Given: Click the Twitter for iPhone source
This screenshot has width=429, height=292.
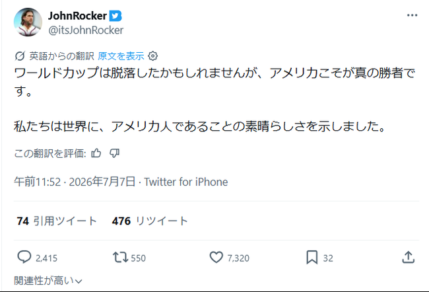Looking at the screenshot, I should pos(186,182).
